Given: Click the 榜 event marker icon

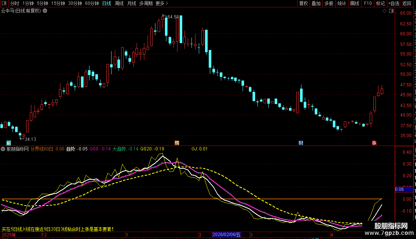Looking at the screenshot, I should click(177, 143).
